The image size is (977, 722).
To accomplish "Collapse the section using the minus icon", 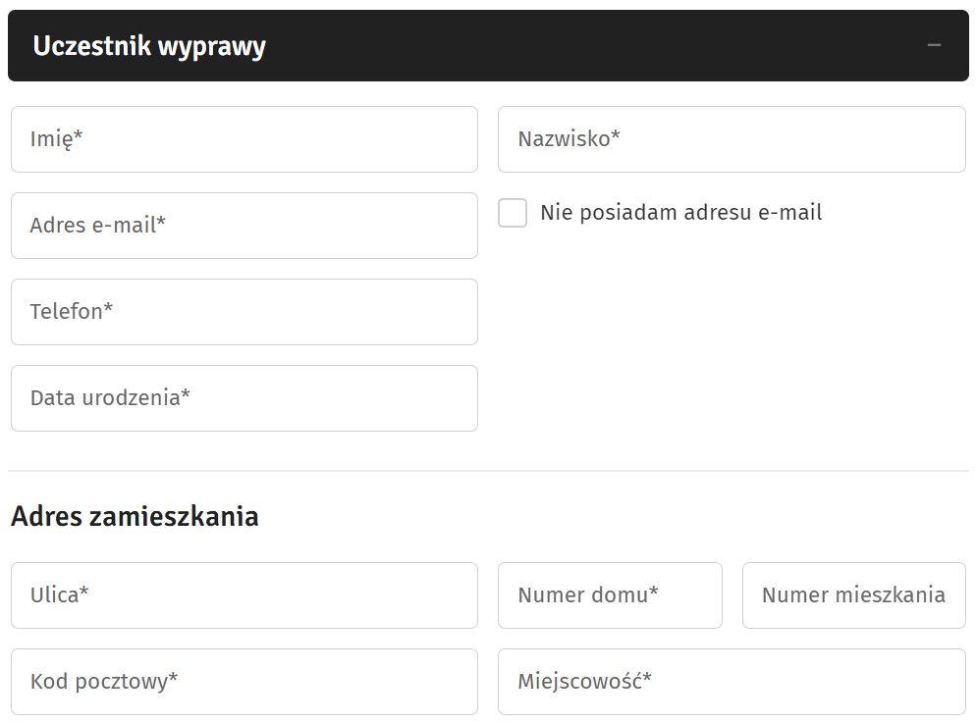I will click(x=934, y=45).
